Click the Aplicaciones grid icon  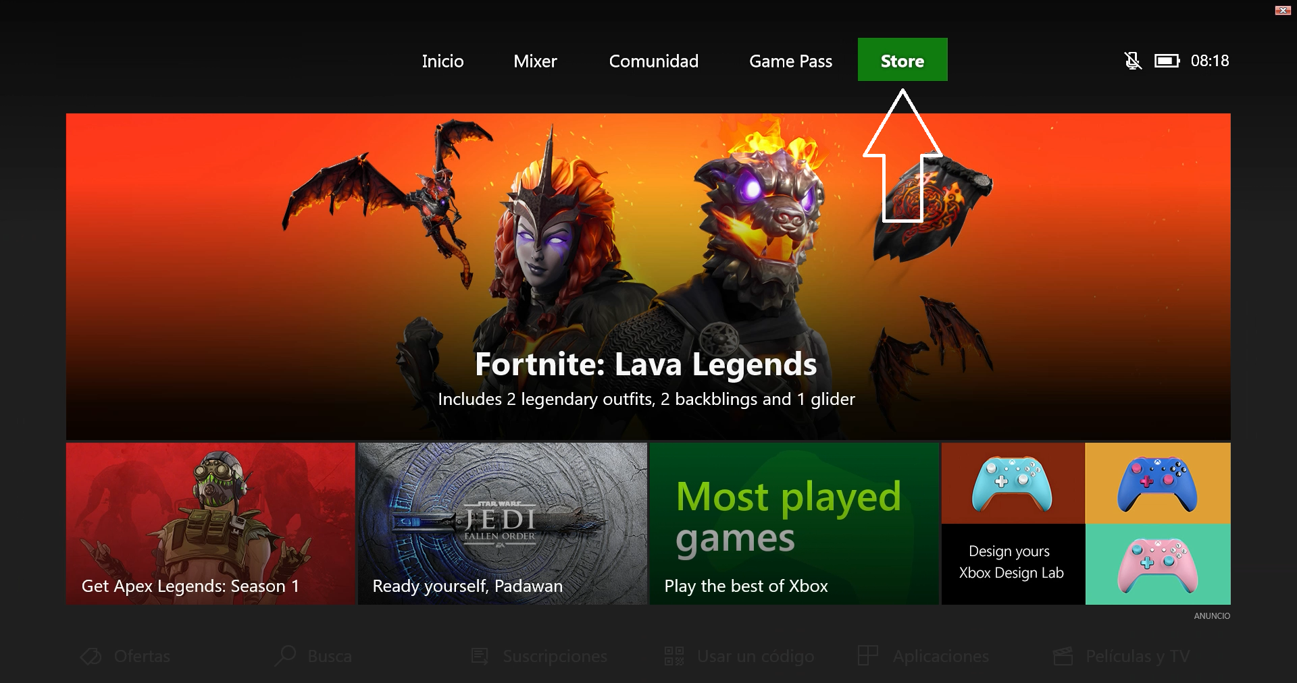coord(868,655)
